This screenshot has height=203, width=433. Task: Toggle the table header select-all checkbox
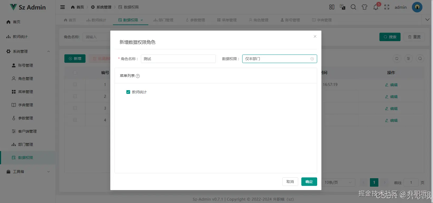pyautogui.click(x=75, y=72)
